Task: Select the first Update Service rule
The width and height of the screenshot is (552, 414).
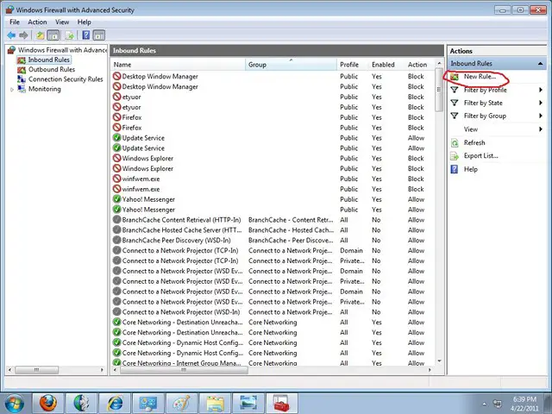Action: 273,138
